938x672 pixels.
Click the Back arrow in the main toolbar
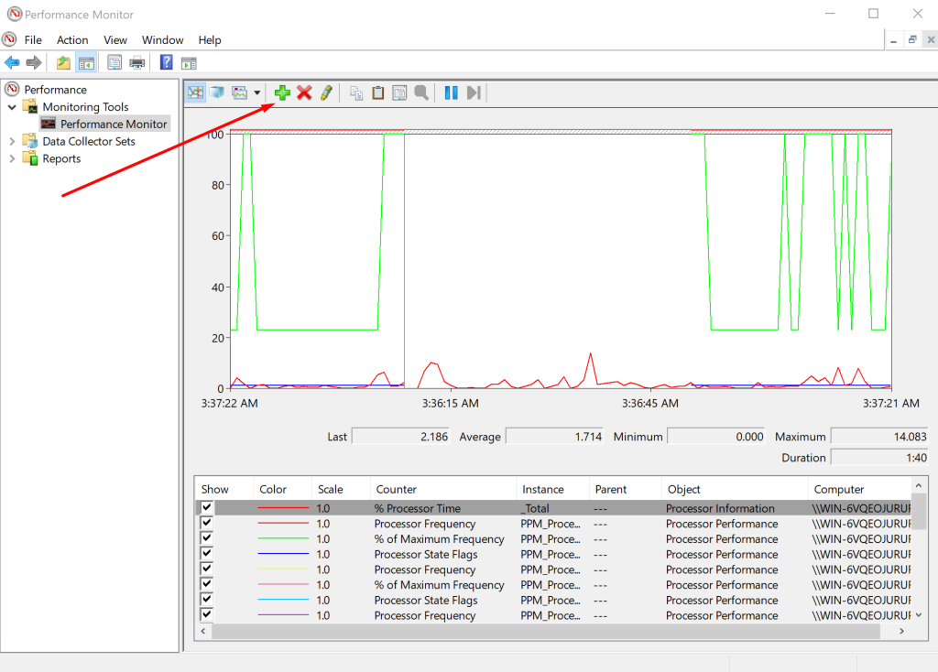coord(12,62)
